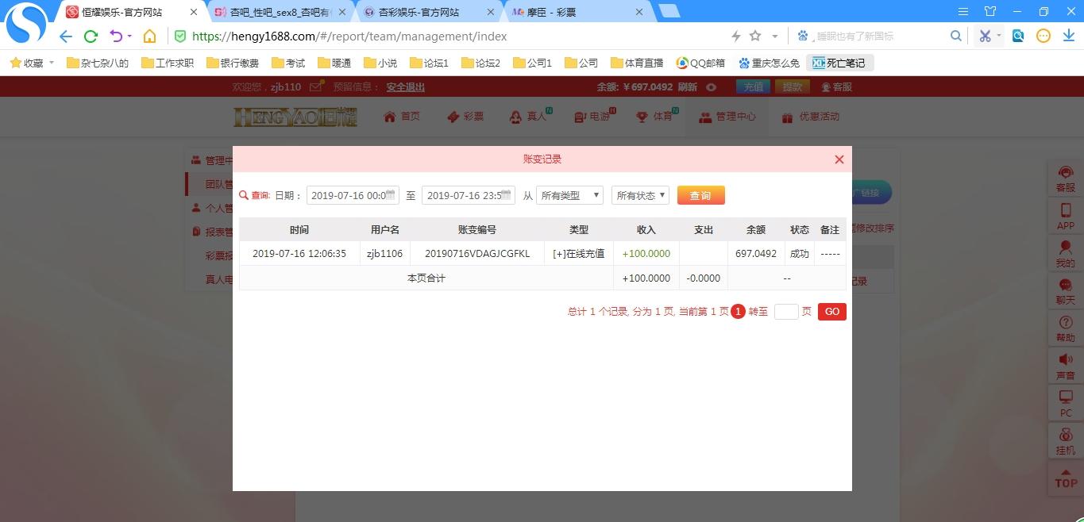Click the purple undo-close-tab arrow icon
Image resolution: width=1084 pixels, height=522 pixels.
point(117,36)
